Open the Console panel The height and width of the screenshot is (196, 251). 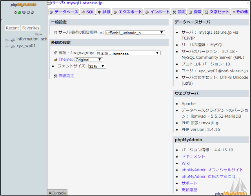click(58, 193)
